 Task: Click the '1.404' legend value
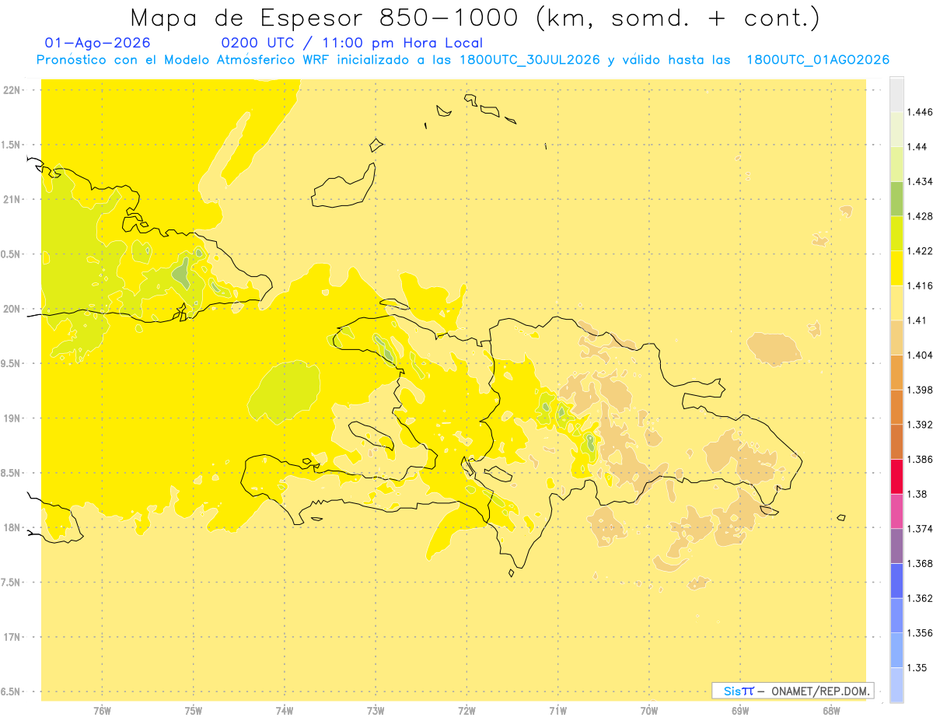[x=919, y=355]
